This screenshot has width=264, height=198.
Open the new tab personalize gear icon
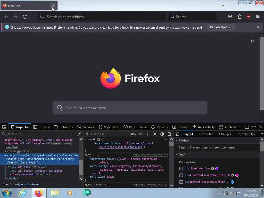click(252, 41)
